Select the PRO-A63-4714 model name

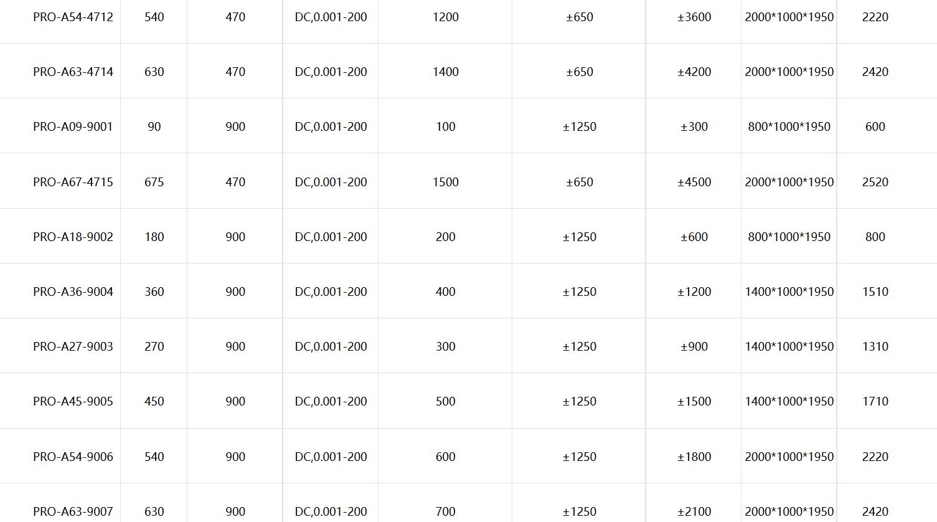73,72
